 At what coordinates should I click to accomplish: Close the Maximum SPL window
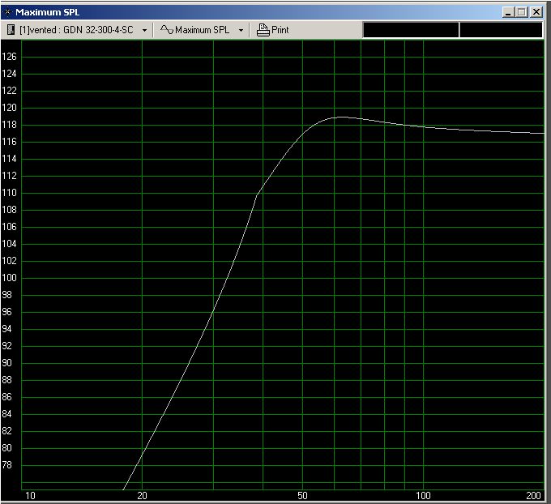[536, 12]
